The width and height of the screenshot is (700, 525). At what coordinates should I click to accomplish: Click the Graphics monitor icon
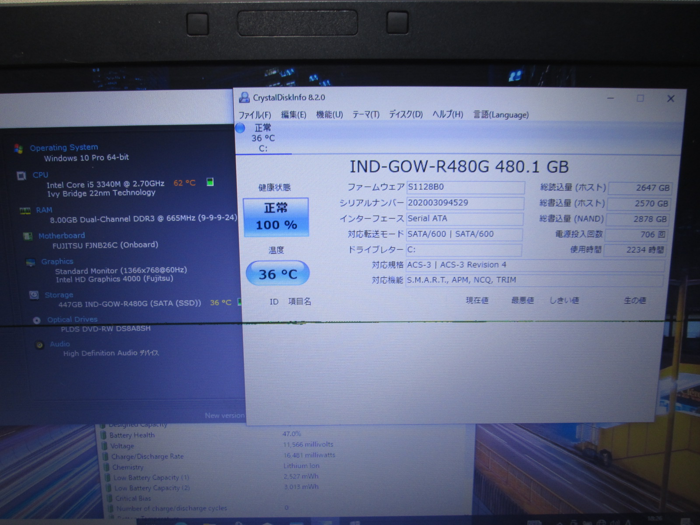(31, 262)
